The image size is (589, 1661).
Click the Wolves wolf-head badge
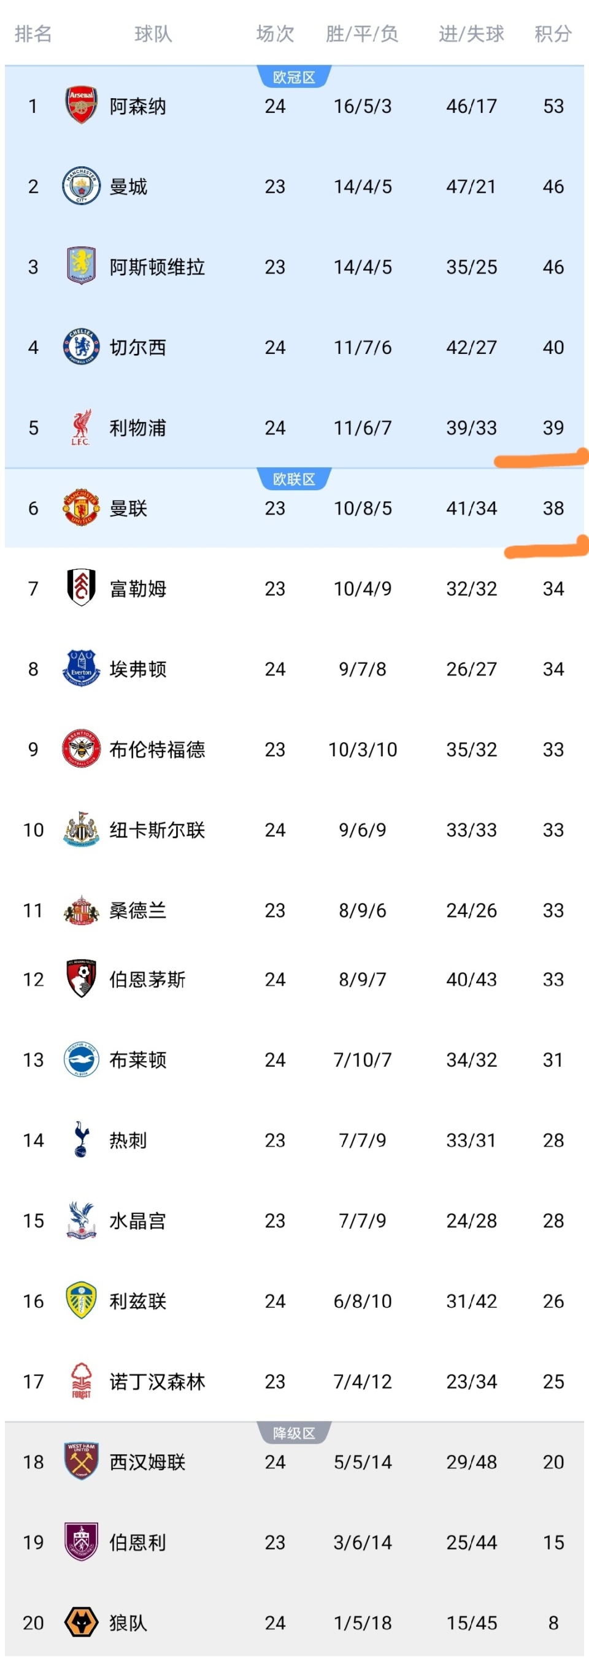click(x=81, y=1622)
